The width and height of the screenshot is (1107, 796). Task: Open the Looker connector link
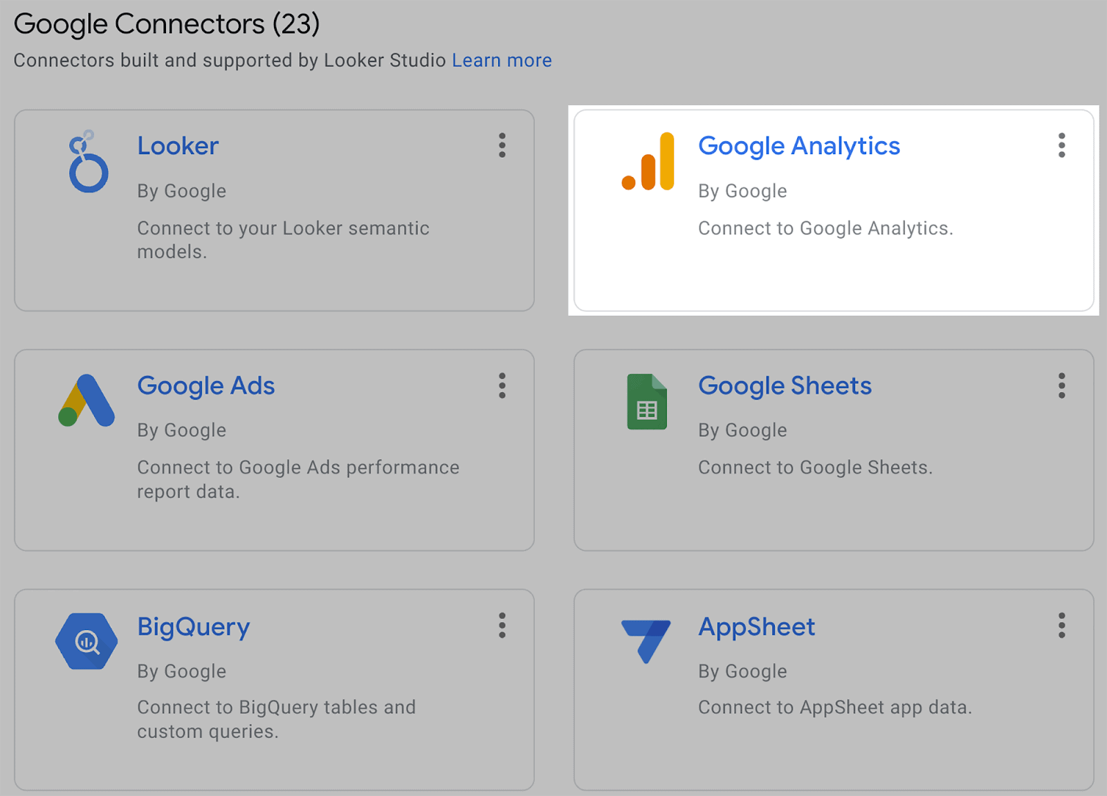click(x=178, y=146)
